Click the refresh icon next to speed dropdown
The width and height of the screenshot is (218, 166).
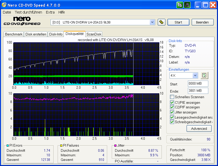point(204,75)
